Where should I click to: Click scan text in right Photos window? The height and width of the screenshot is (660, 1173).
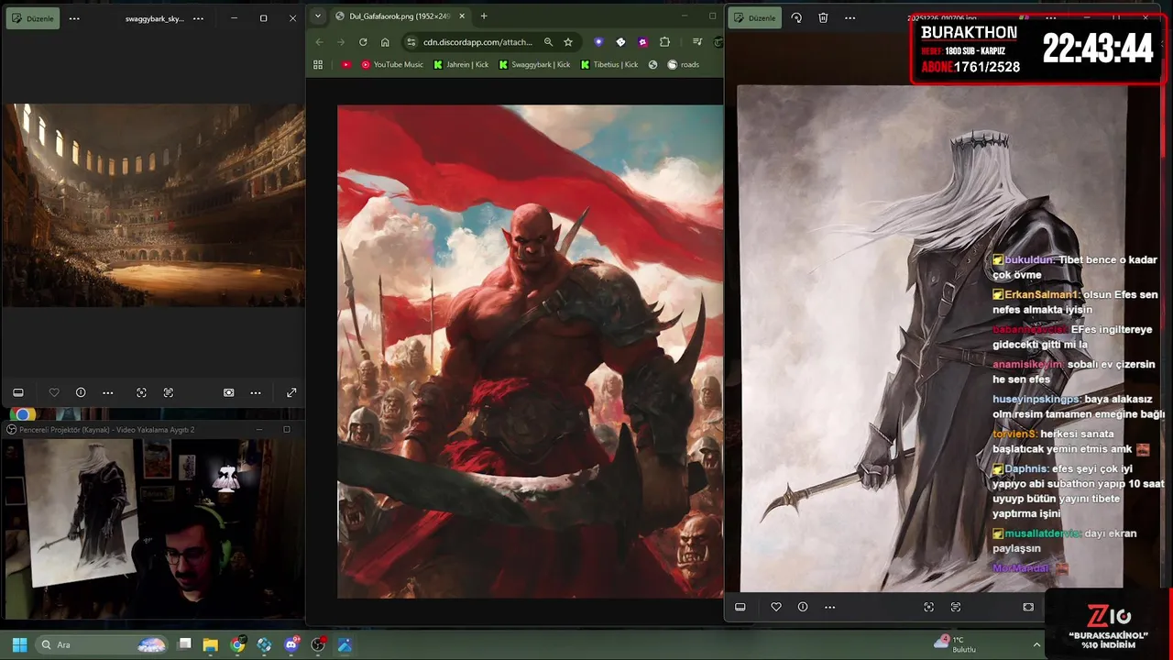click(x=956, y=607)
